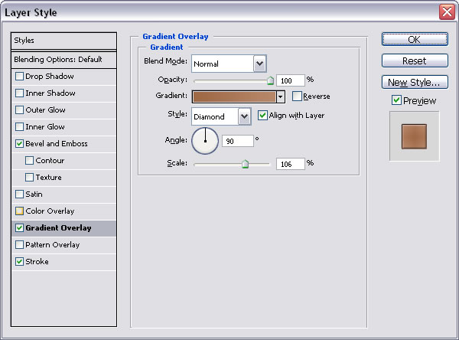
Task: Uncheck the Bevel and Emboss checkbox
Action: pos(19,144)
